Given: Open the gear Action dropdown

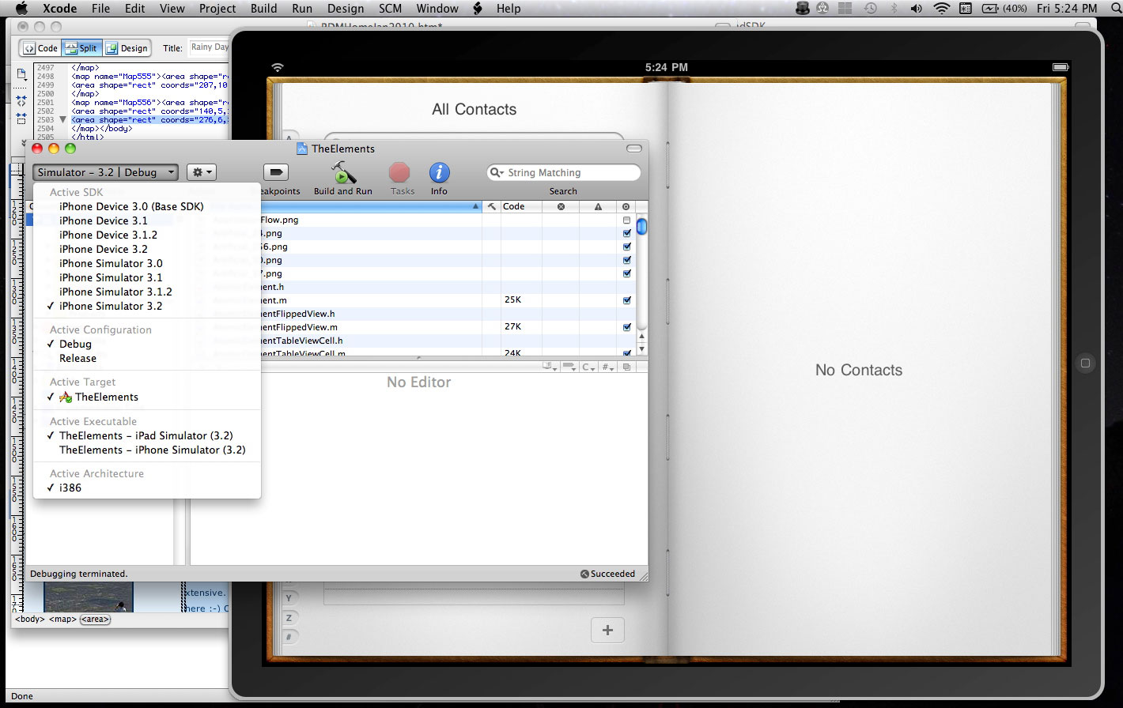Looking at the screenshot, I should coord(201,172).
